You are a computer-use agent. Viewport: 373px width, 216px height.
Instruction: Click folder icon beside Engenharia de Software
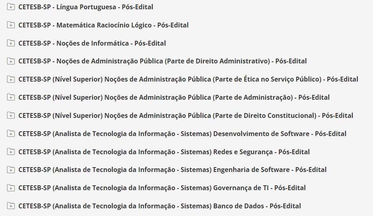pos(11,170)
